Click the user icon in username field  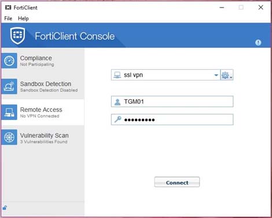click(117, 101)
